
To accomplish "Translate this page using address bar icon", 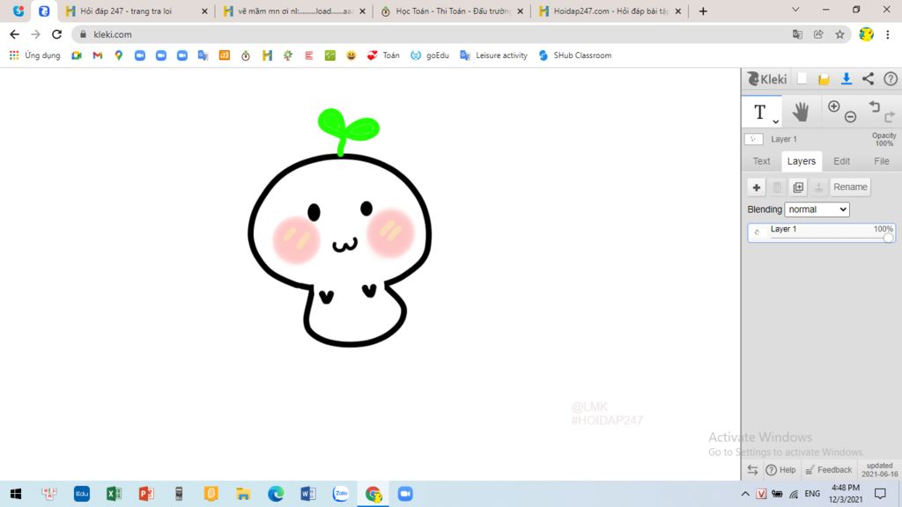I will coord(797,34).
